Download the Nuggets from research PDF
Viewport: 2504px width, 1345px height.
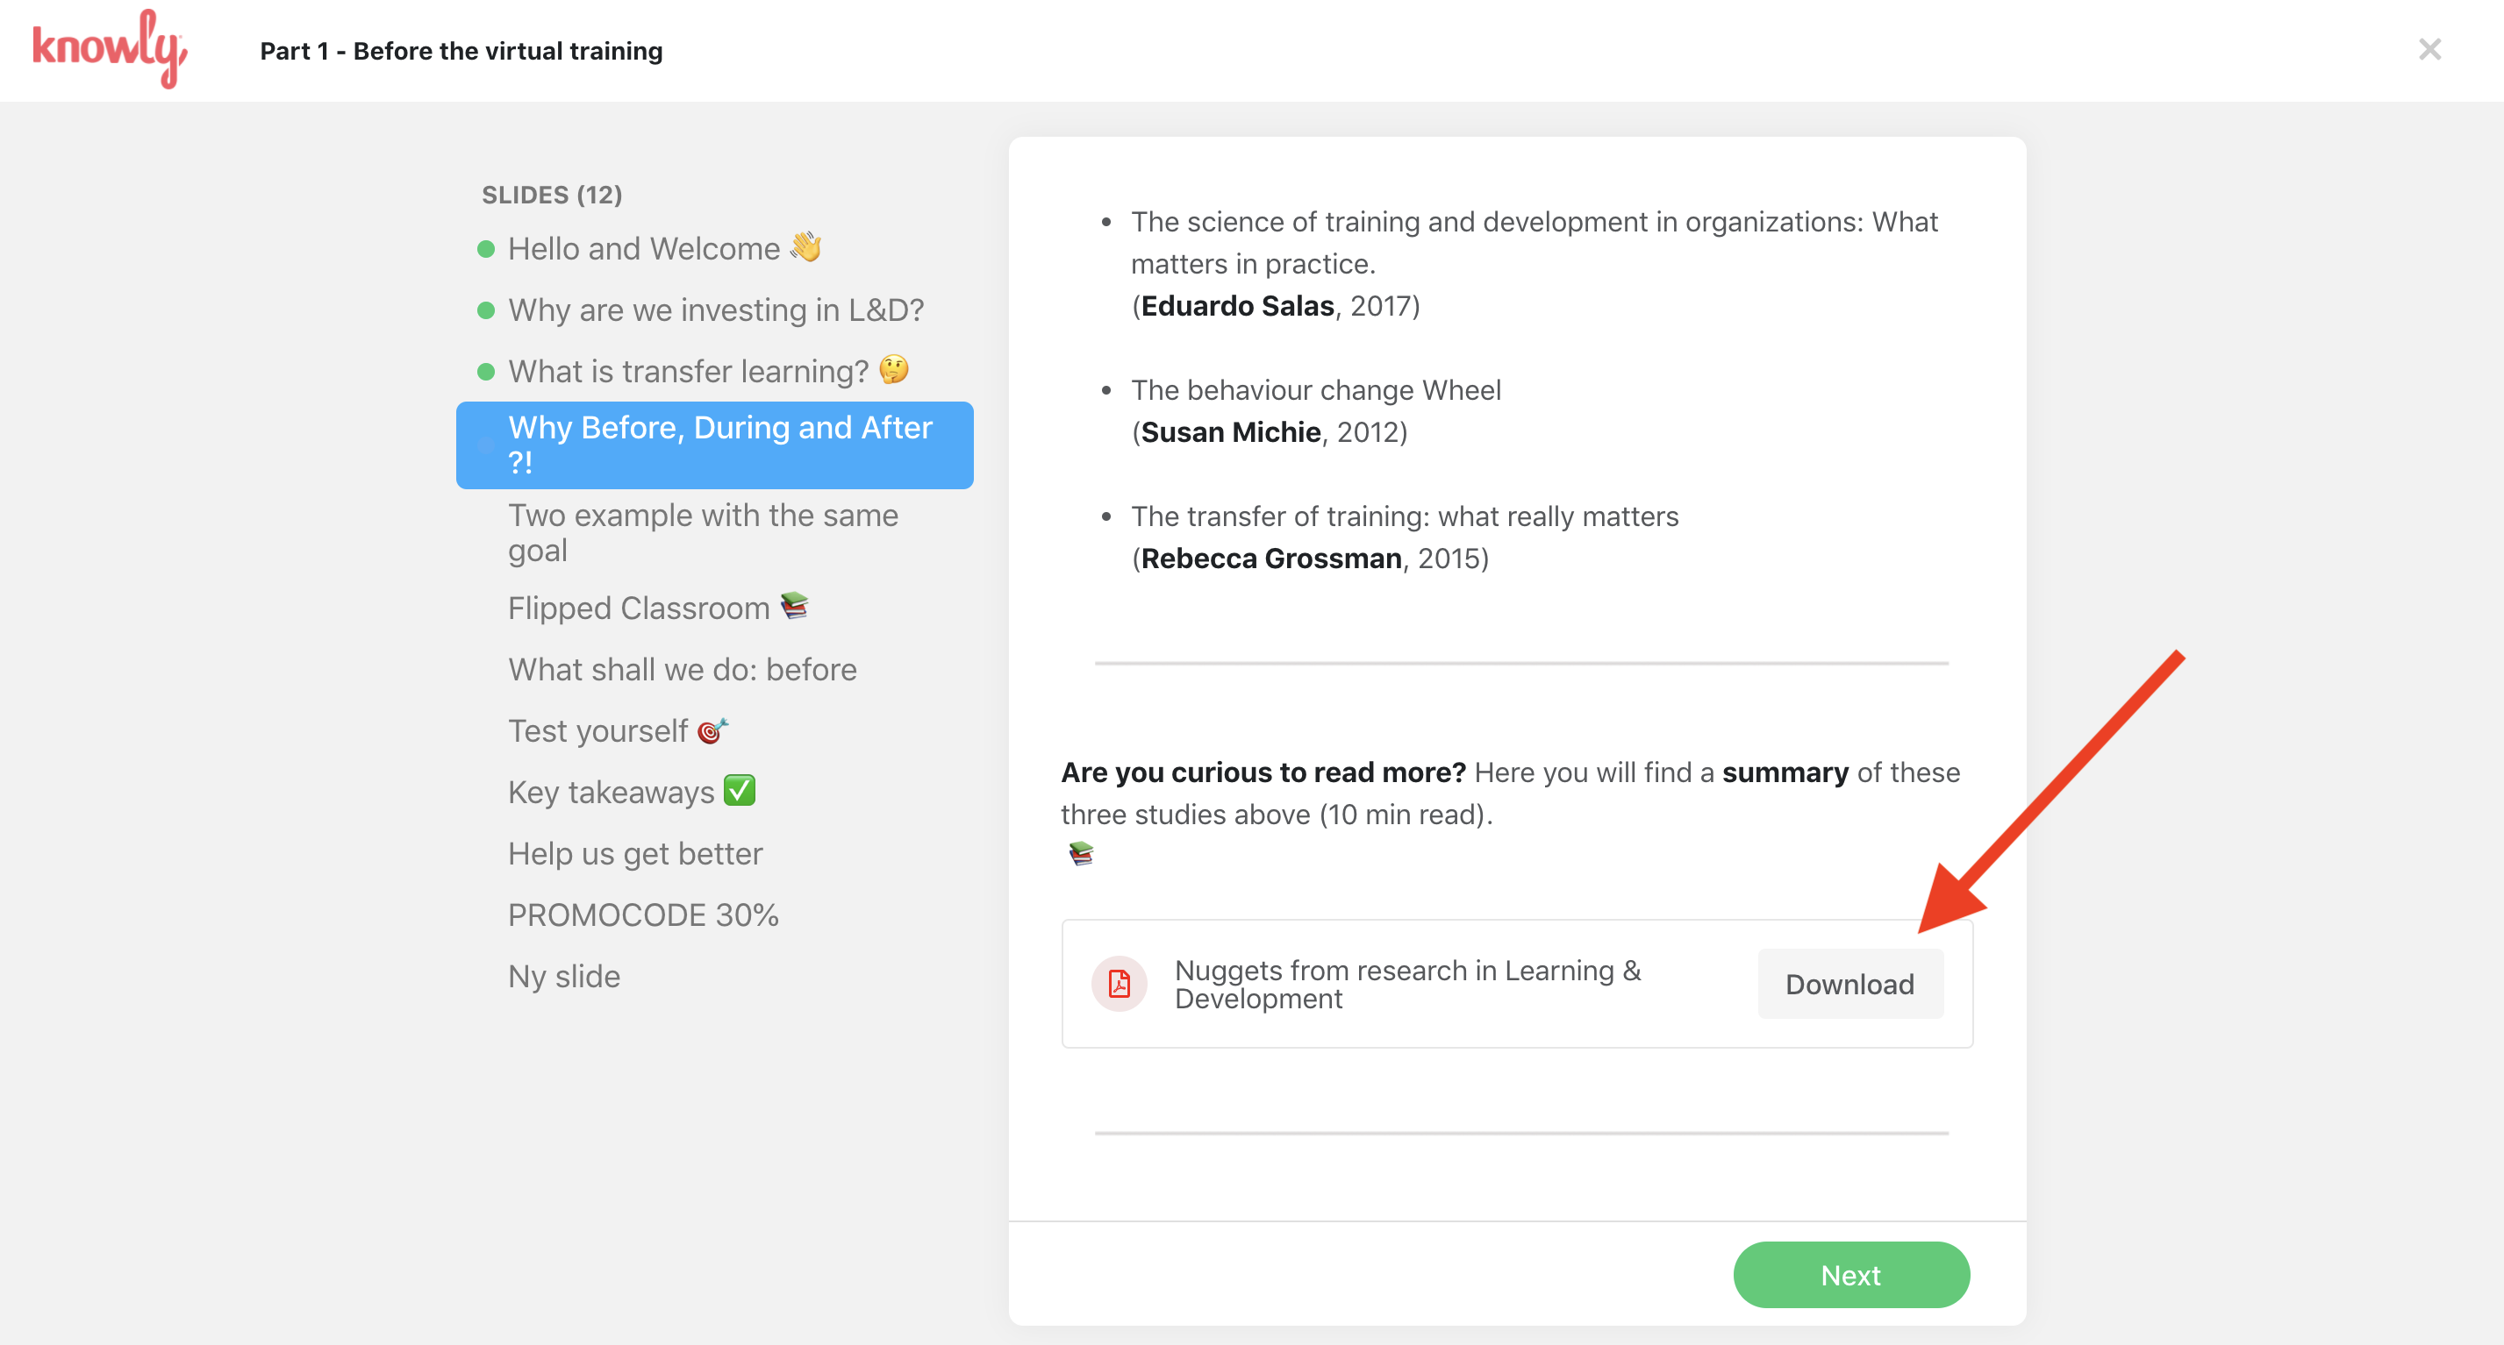[1849, 984]
